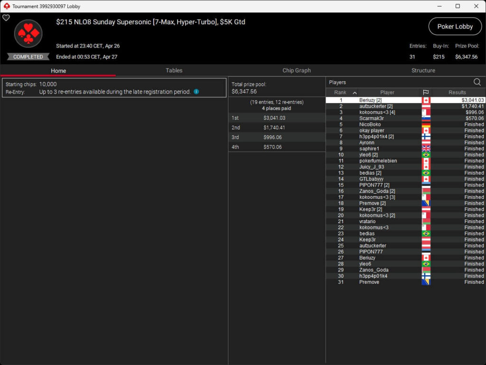Click Canada flag next to Beriuzy [2]
This screenshot has height=365, width=486.
click(426, 100)
